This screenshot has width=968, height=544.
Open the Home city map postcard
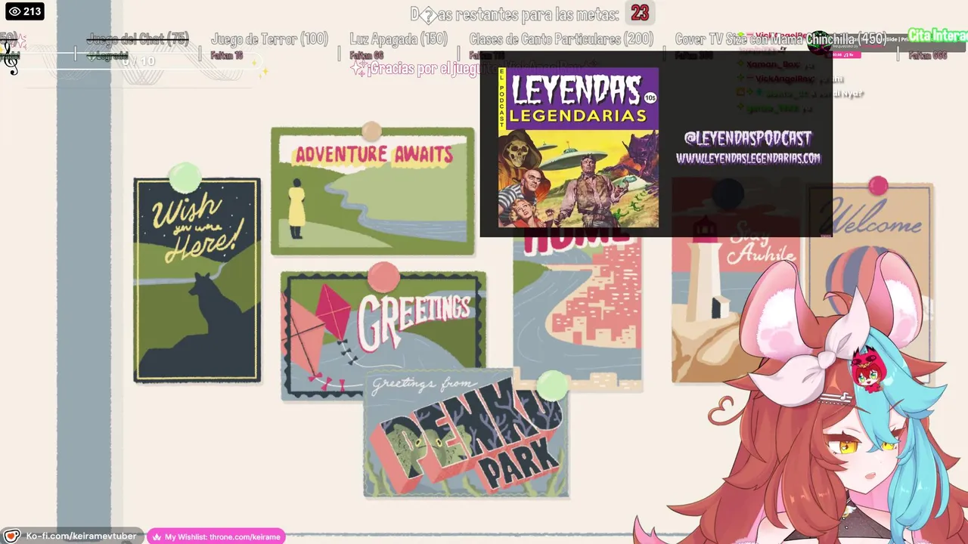point(577,314)
